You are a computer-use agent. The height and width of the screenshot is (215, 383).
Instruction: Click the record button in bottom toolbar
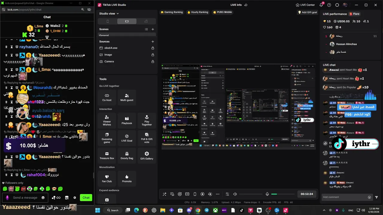coord(202,194)
